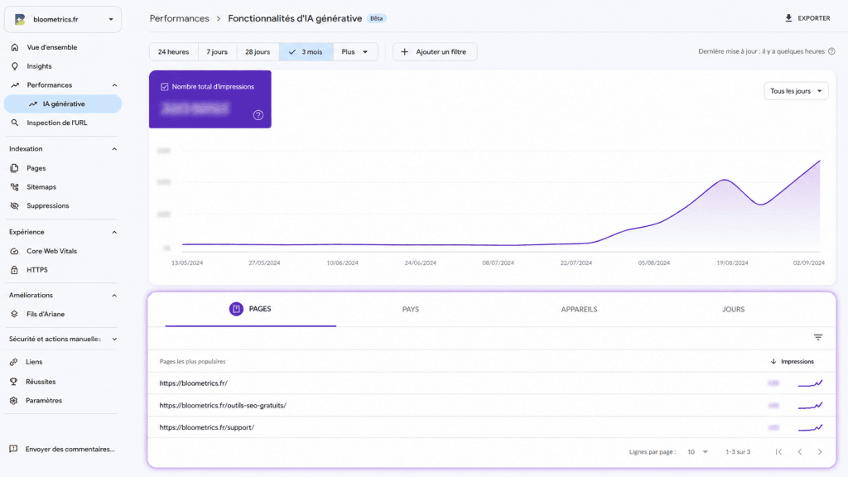Click the Core Web Vitals gauge icon
Image resolution: width=848 pixels, height=477 pixels.
click(x=15, y=251)
